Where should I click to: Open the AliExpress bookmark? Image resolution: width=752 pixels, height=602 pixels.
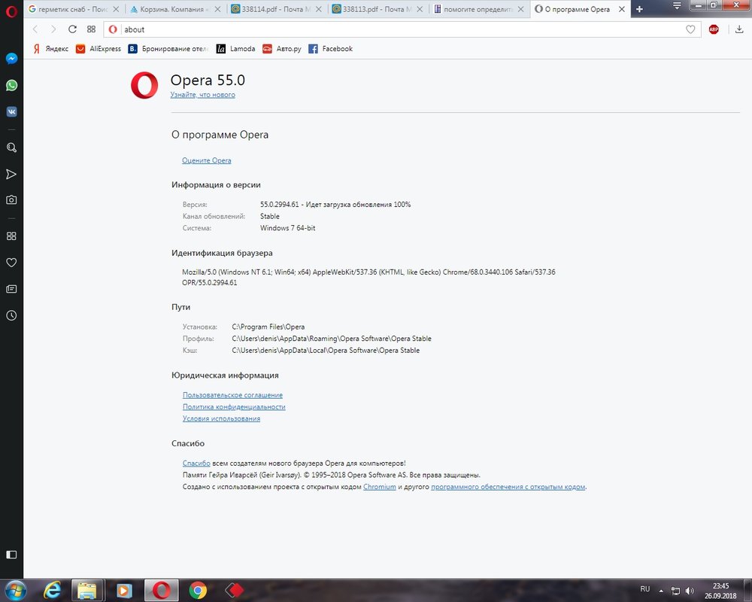(99, 48)
